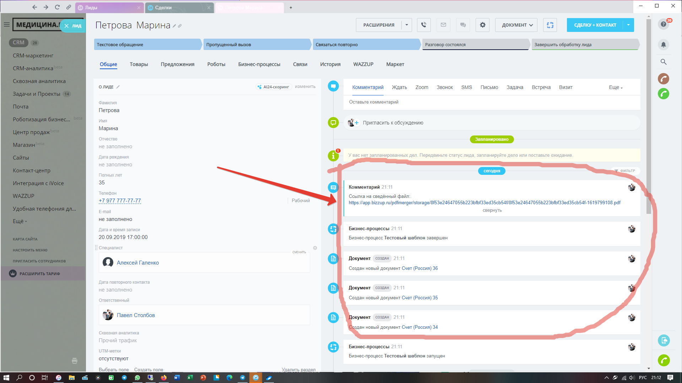Image resolution: width=682 pixels, height=383 pixels.
Task: Click the notifications bell icon
Action: (x=663, y=45)
